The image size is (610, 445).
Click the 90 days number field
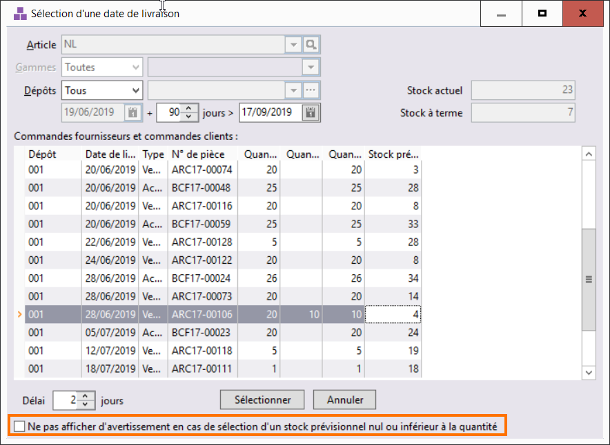click(170, 112)
